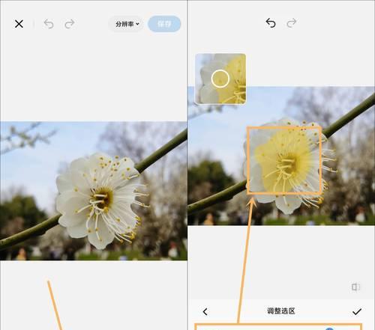Redo the edit in left editor toolbar
This screenshot has height=330, width=375.
70,24
